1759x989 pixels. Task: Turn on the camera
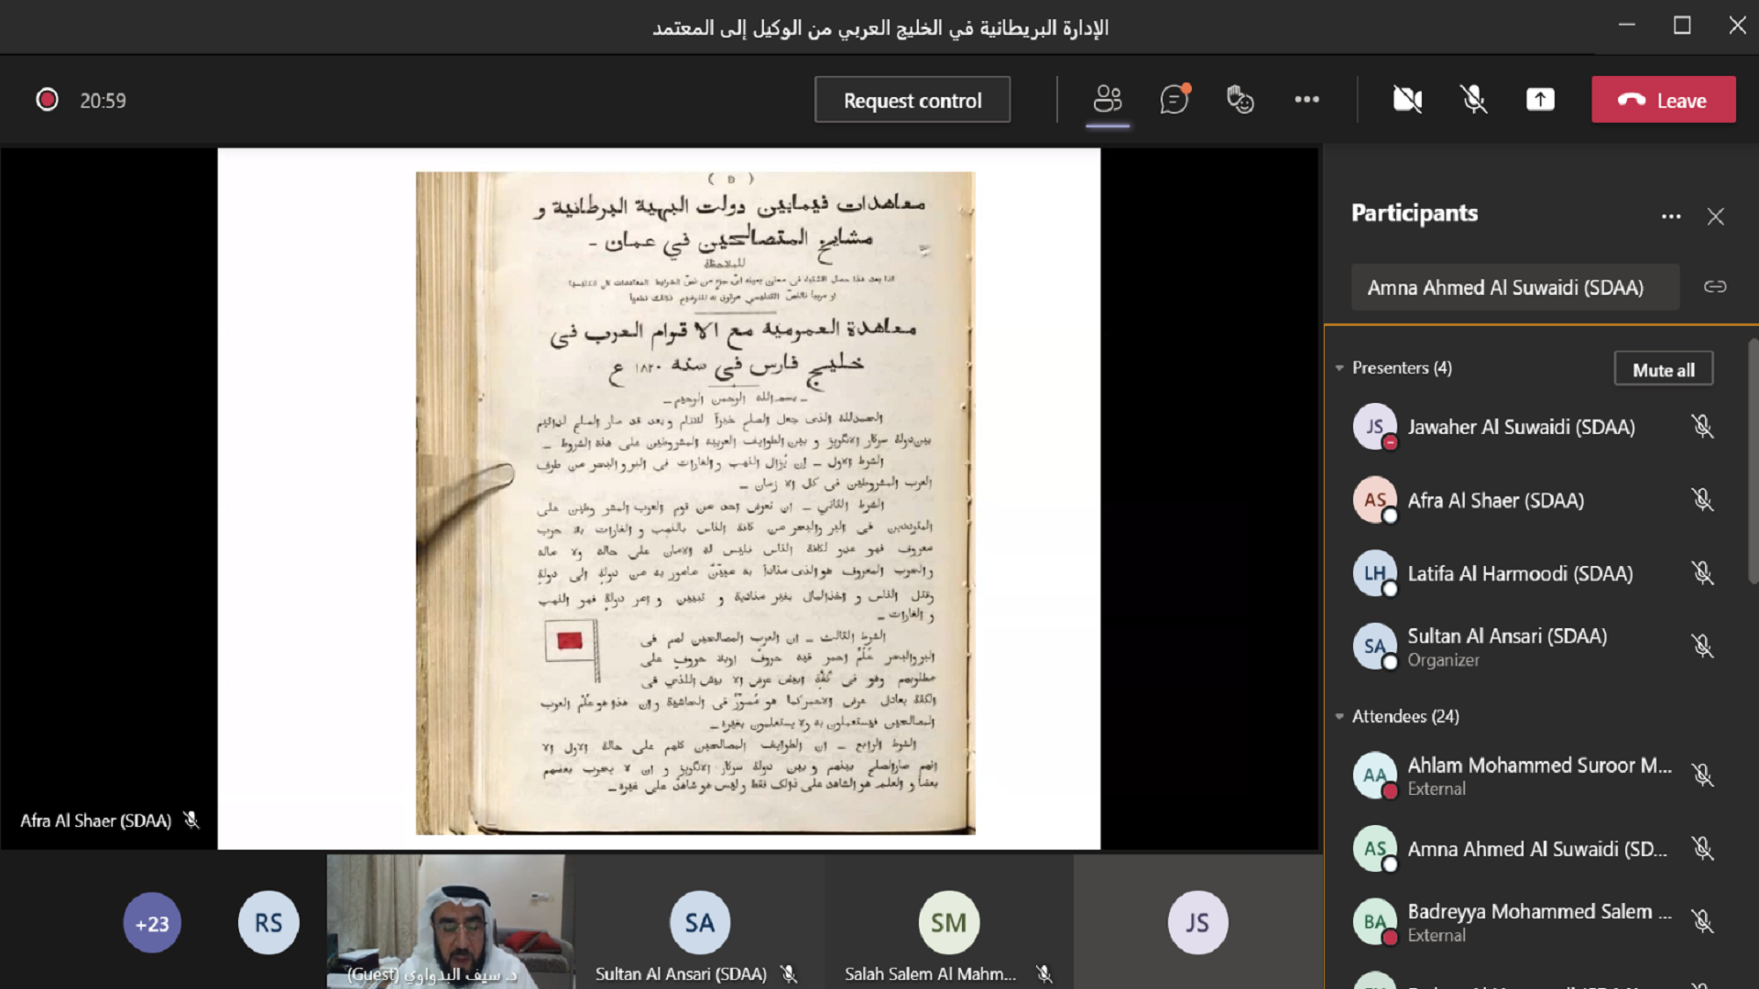point(1406,99)
